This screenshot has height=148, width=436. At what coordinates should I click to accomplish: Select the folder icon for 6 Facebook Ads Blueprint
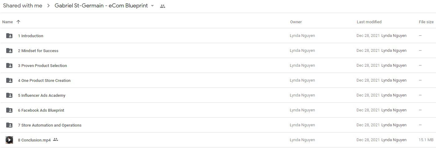tap(9, 110)
